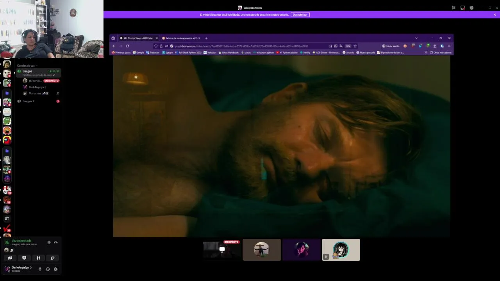
Task: Toggle noise suppression next to Voz conectada
Action: click(x=48, y=242)
